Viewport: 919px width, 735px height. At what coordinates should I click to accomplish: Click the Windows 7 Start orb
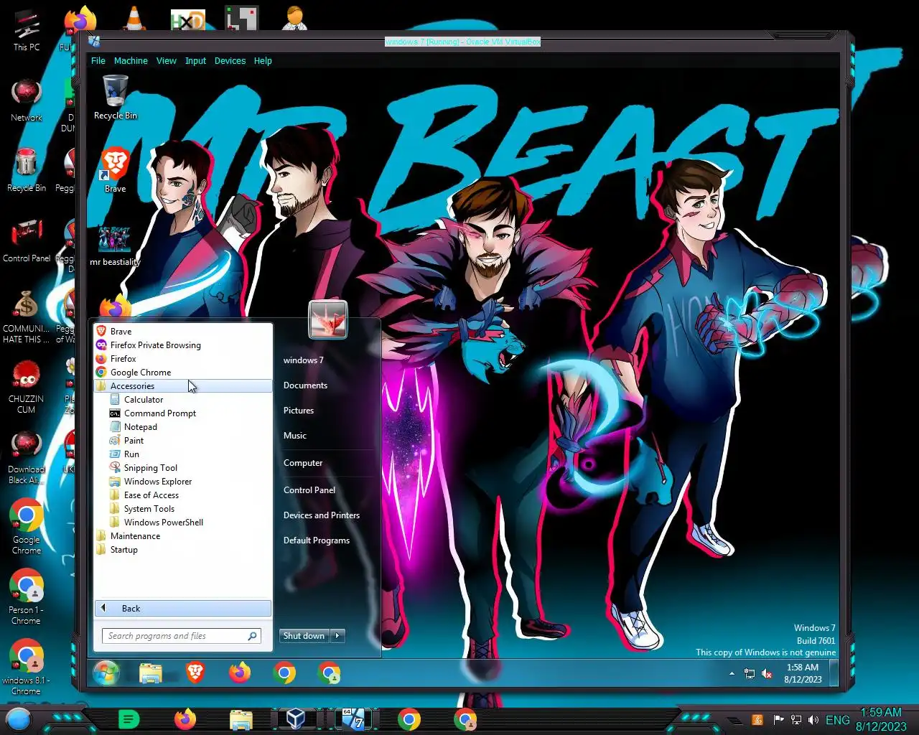click(x=106, y=673)
